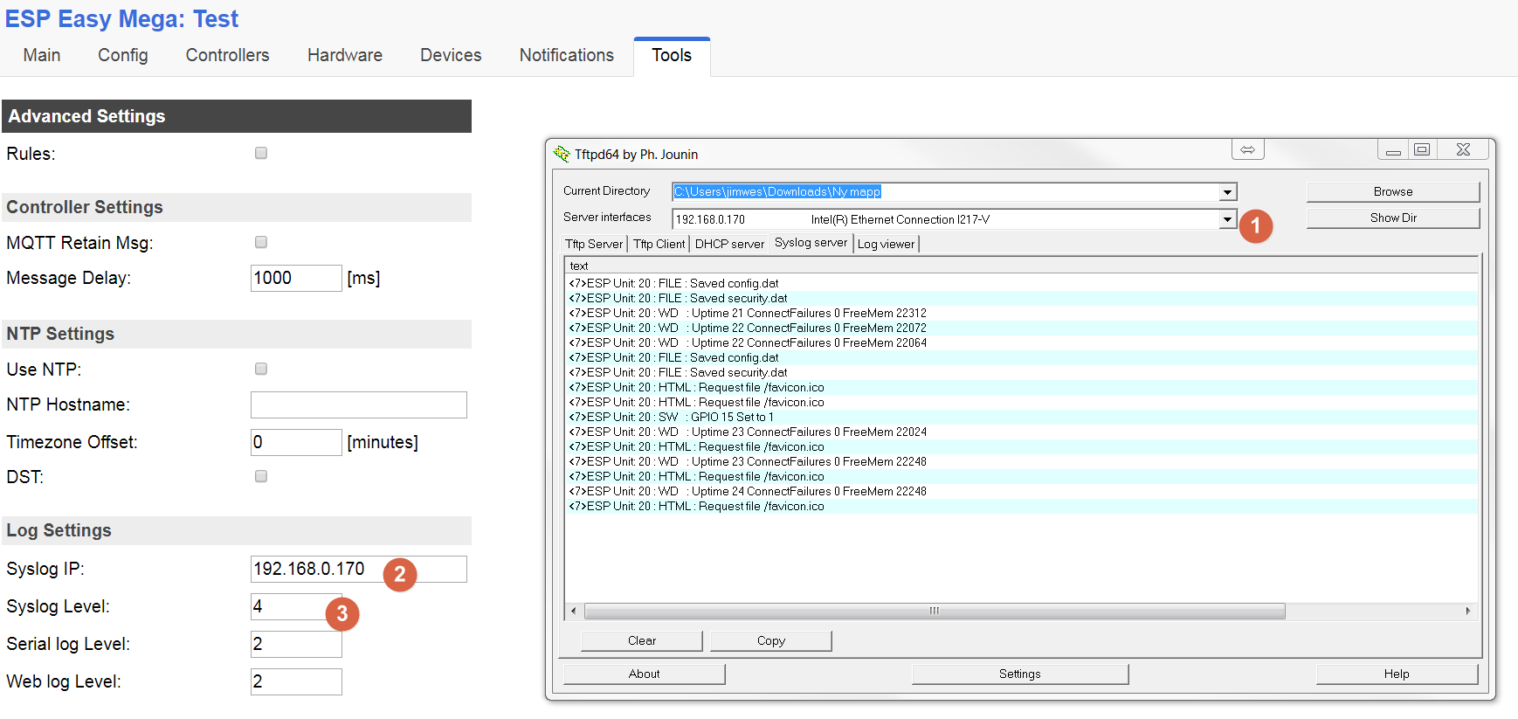Click the Browse button
Screen dimensions: 1518x719
(x=1393, y=191)
